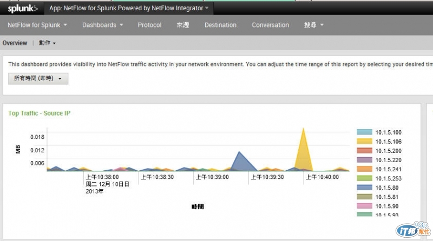This screenshot has height=241, width=433.
Task: Open the Protocol tab
Action: [x=149, y=25]
